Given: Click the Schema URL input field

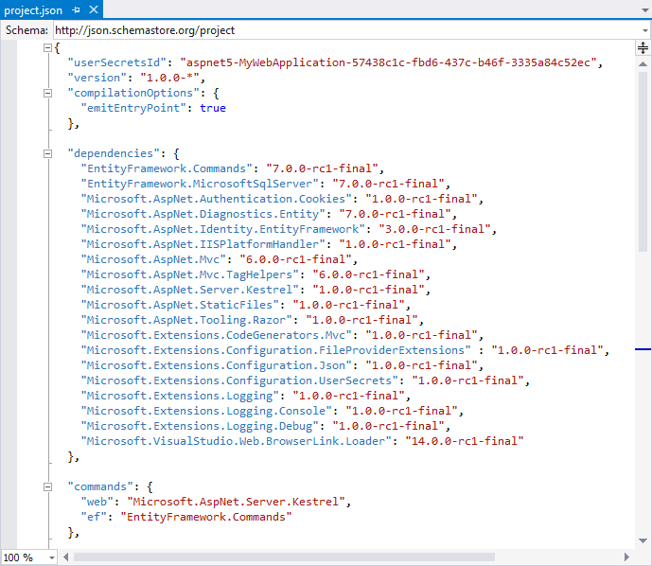Looking at the screenshot, I should (x=341, y=29).
